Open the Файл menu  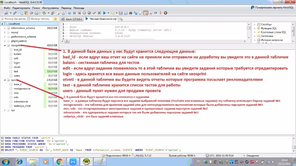pos(7,8)
